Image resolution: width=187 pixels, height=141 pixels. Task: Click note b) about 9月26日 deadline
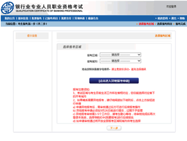(108, 110)
